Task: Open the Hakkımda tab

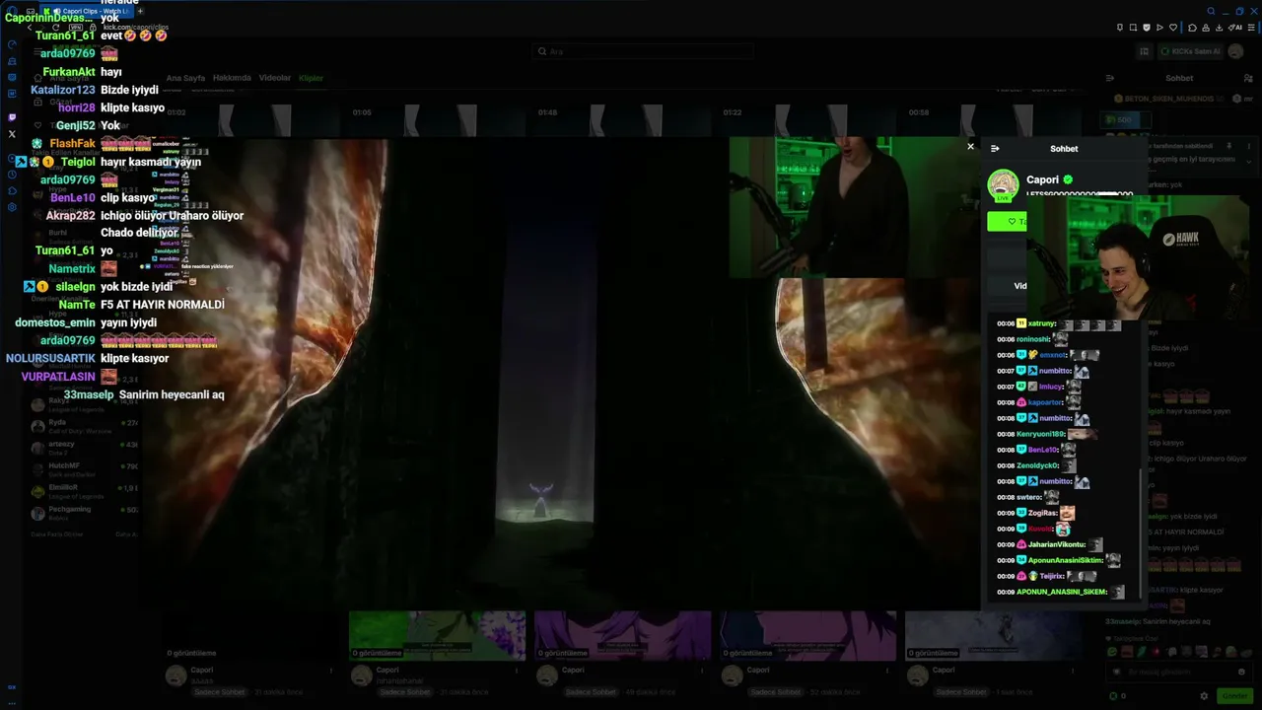Action: [x=233, y=78]
